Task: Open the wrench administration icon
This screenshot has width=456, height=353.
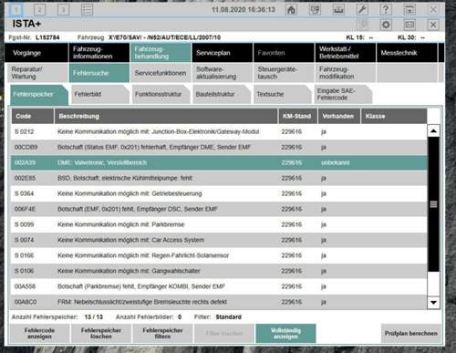Action: (362, 9)
